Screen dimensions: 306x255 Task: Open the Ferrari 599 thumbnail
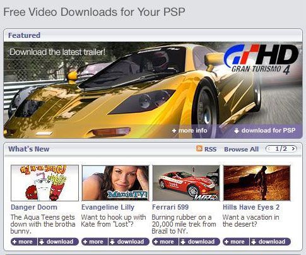click(x=186, y=183)
